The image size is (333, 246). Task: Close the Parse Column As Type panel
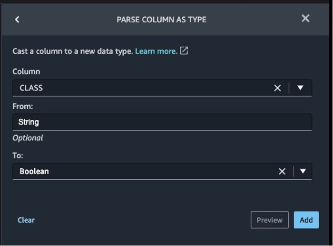tap(305, 18)
